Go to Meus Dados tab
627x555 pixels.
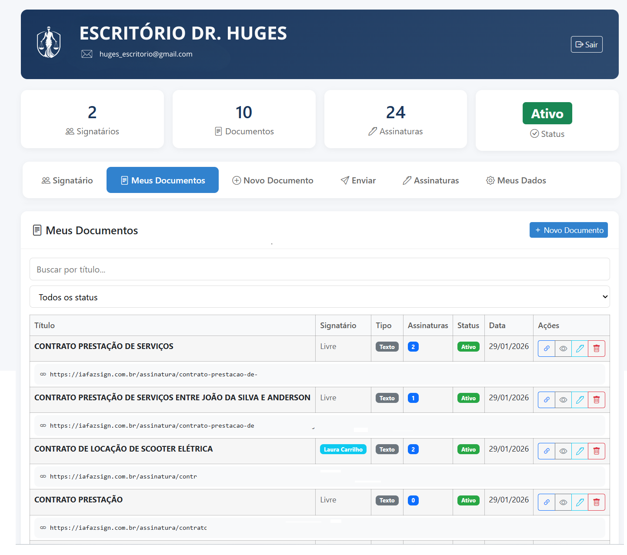click(x=516, y=180)
